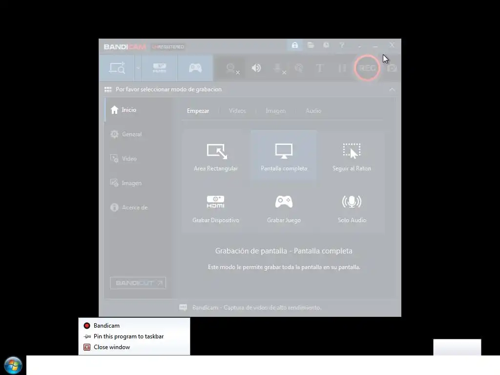500x375 pixels.
Task: Click the text overlay T icon
Action: 319,68
